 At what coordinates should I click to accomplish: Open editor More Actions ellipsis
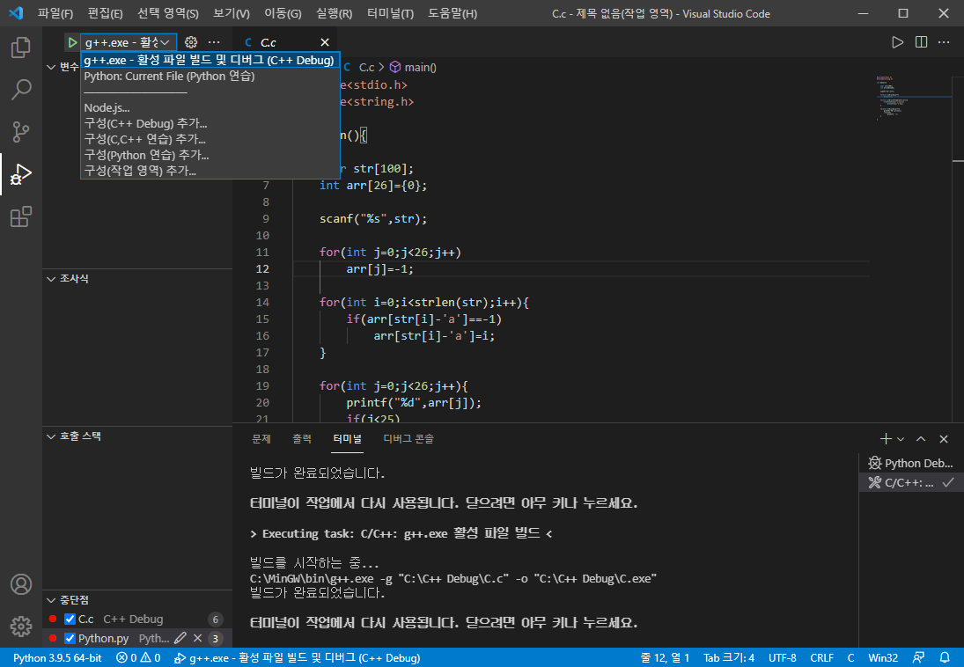pyautogui.click(x=944, y=42)
